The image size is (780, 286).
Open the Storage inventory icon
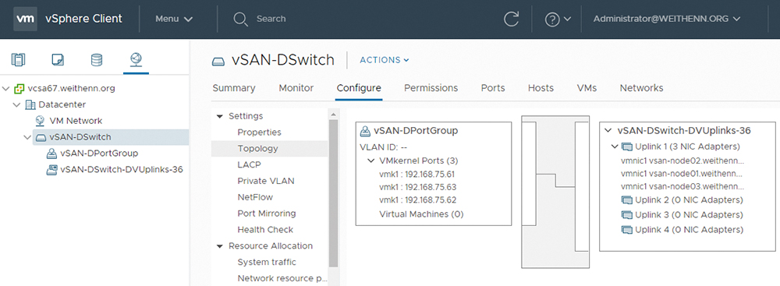pyautogui.click(x=97, y=60)
